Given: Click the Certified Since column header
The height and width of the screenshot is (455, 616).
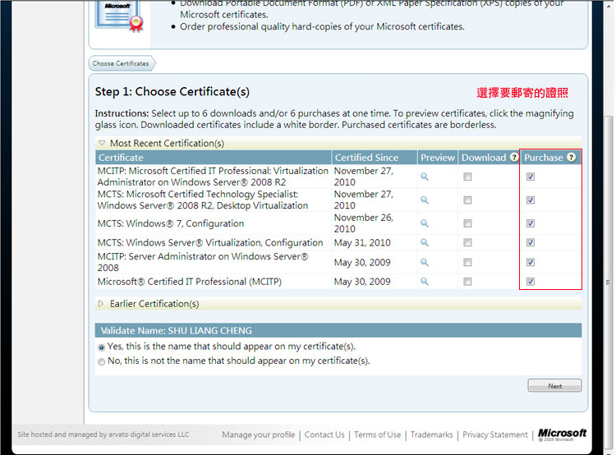Looking at the screenshot, I should [x=375, y=157].
